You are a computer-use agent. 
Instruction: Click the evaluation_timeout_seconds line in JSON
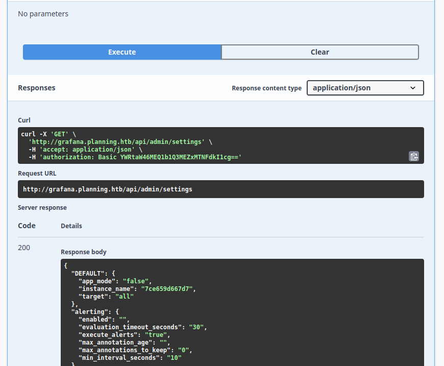click(142, 327)
